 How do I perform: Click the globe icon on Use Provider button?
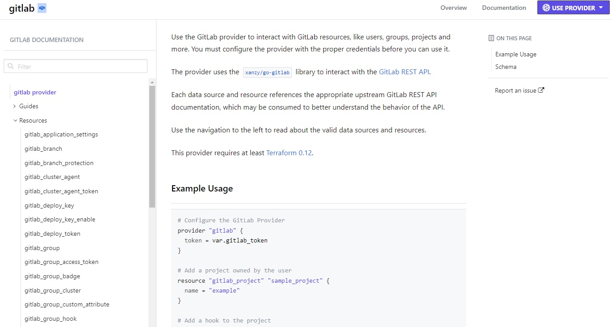click(546, 8)
